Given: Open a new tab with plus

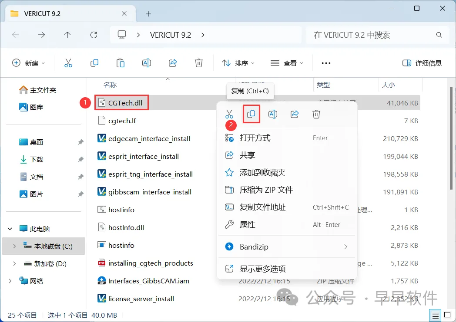Looking at the screenshot, I should tap(148, 13).
